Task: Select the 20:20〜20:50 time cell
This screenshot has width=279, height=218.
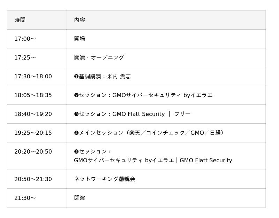Action: pyautogui.click(x=37, y=156)
